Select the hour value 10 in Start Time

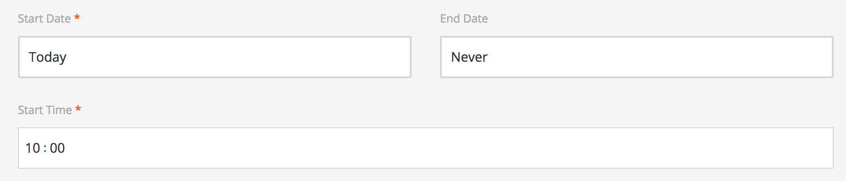coord(33,148)
